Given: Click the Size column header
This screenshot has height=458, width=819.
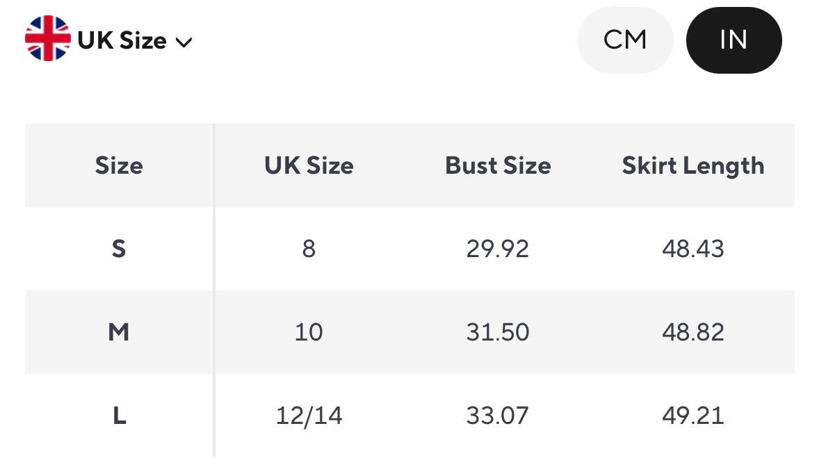Looking at the screenshot, I should click(119, 165).
